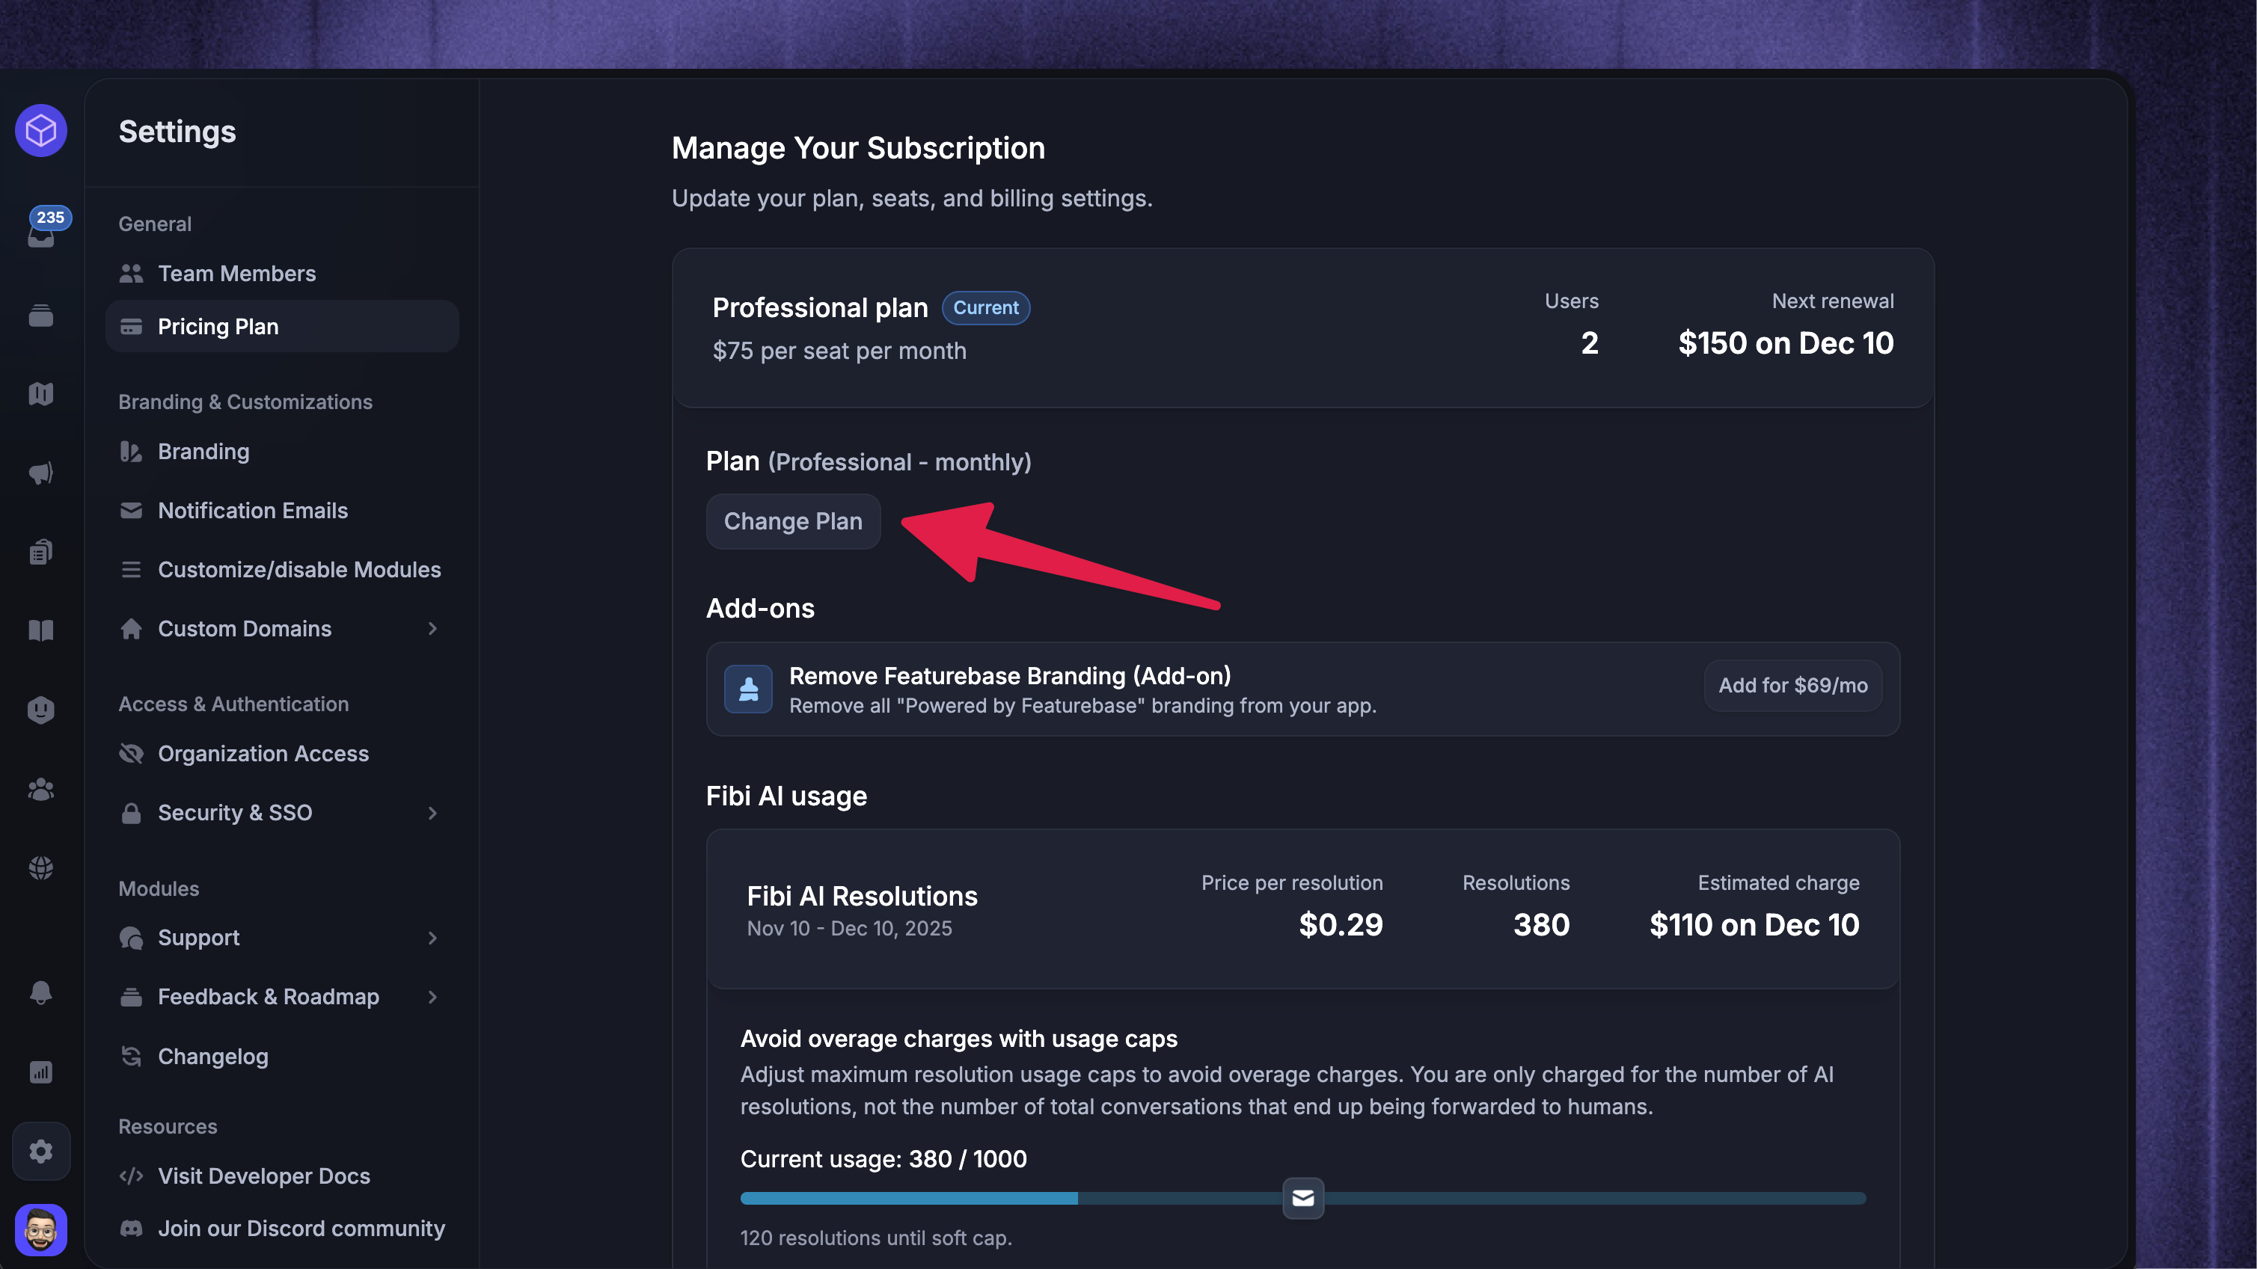This screenshot has height=1269, width=2257.
Task: Click the Pricing Plan card icon
Action: pyautogui.click(x=131, y=327)
